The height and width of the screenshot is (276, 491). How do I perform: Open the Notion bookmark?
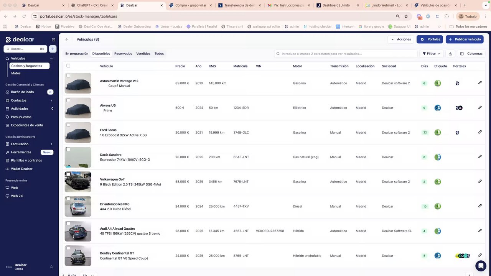click(43, 26)
